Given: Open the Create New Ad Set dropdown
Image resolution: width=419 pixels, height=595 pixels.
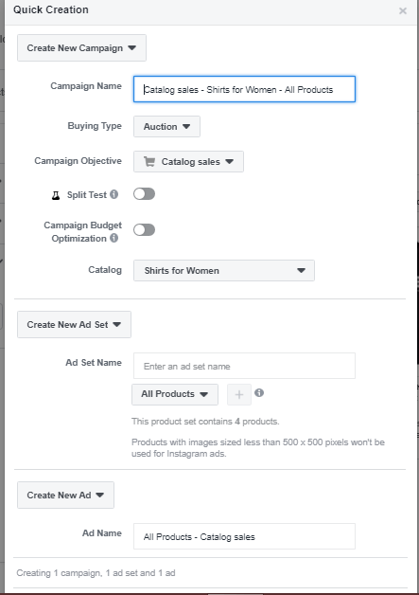Looking at the screenshot, I should pyautogui.click(x=74, y=324).
